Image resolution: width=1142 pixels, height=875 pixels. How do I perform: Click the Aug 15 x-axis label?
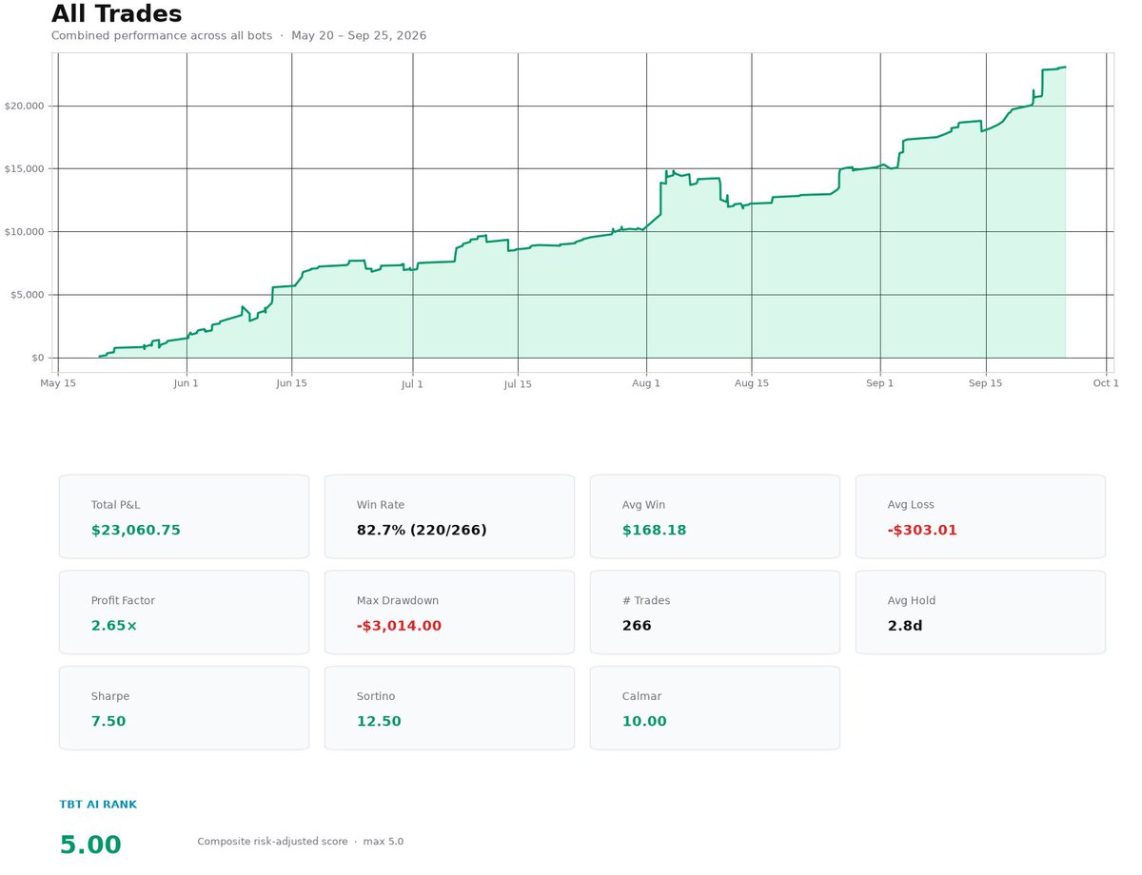(752, 383)
